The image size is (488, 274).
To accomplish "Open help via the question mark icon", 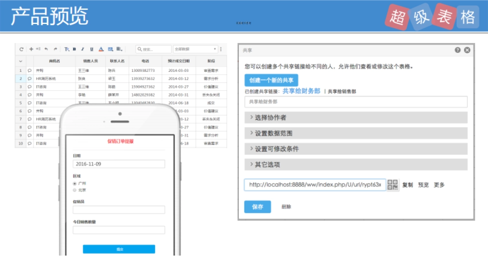I will tap(457, 50).
